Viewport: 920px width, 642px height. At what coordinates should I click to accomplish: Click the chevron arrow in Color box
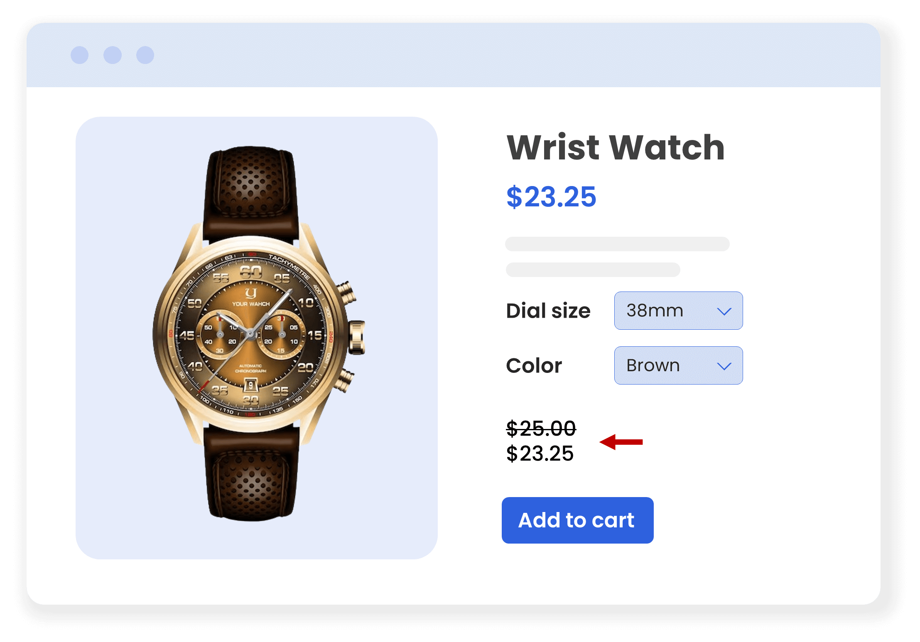(724, 366)
